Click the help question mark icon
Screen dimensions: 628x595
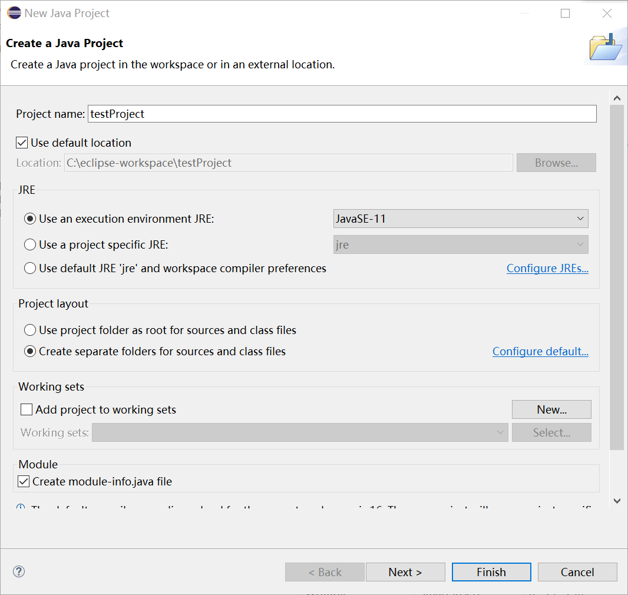tap(19, 571)
